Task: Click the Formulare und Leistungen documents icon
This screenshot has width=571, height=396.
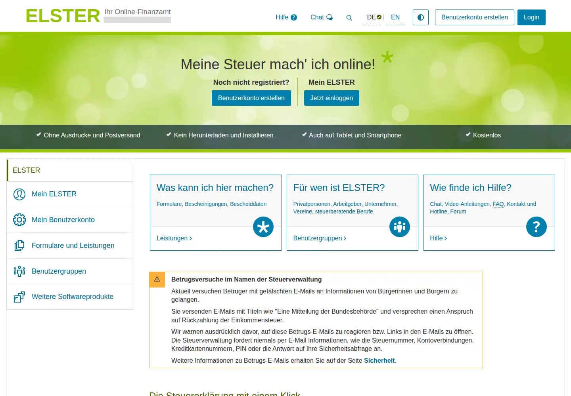Action: click(19, 246)
